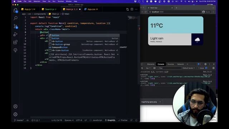Open the Elements tab in DevTools
Viewport: 229px width, 129px height.
click(x=151, y=64)
